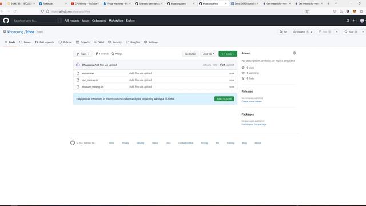Viewport: 366px width, 206px height.
Task: Bookmark this page with the star icon
Action: [307, 11]
